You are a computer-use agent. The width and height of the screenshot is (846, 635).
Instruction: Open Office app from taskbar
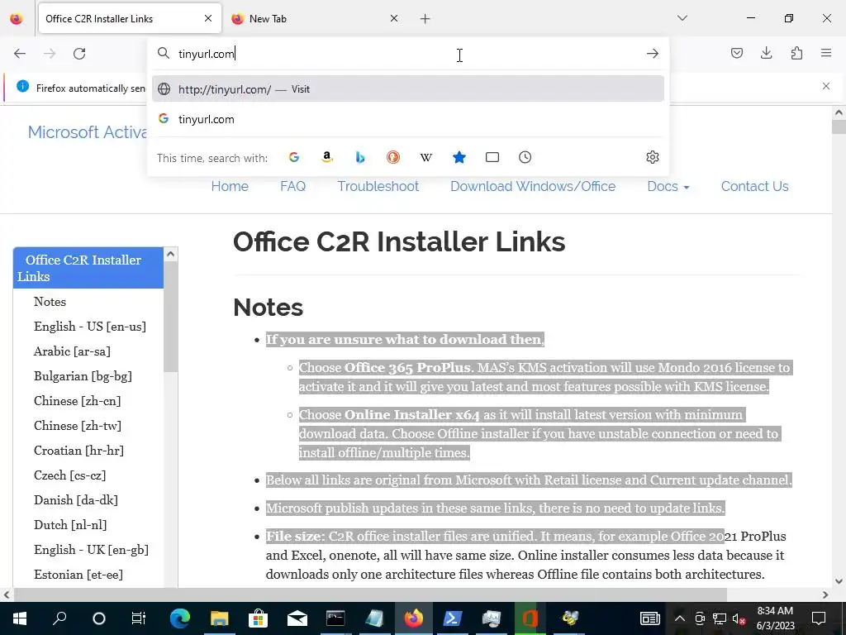(x=530, y=618)
